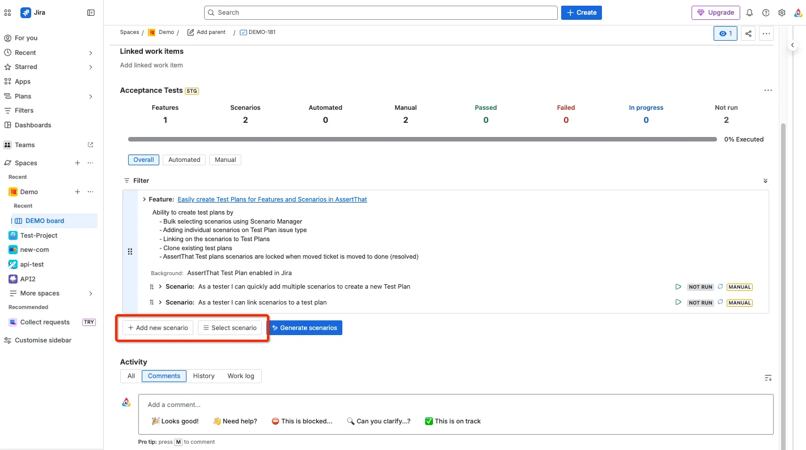Expand the link scenarios to test plan scenario
This screenshot has height=450, width=806.
(x=160, y=302)
